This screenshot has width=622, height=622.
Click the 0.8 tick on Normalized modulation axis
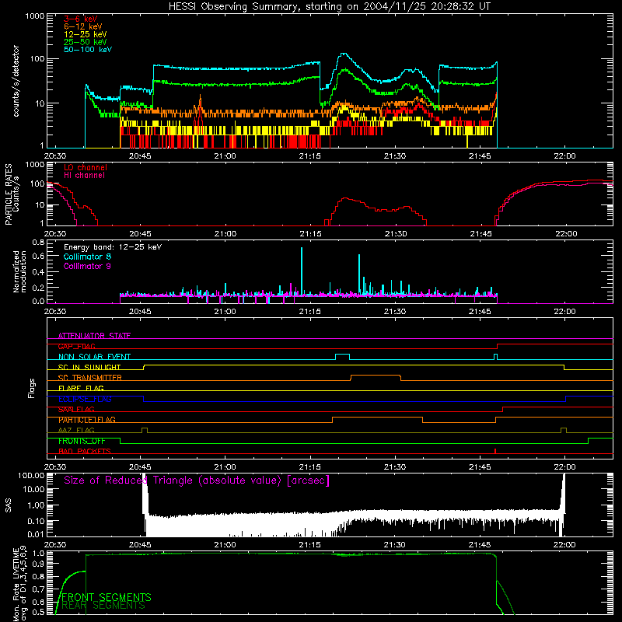[x=38, y=242]
